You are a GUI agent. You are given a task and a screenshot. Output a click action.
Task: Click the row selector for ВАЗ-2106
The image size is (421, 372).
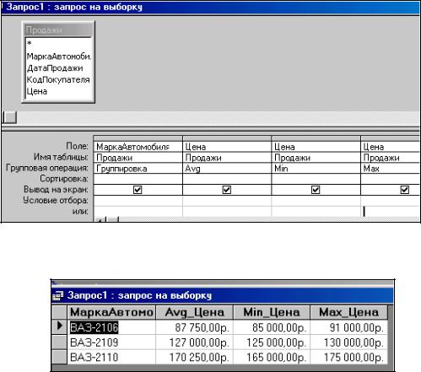coord(60,327)
